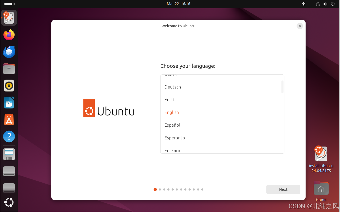Open the accessibility menu in the top bar
This screenshot has height=212, width=340.
303,4
